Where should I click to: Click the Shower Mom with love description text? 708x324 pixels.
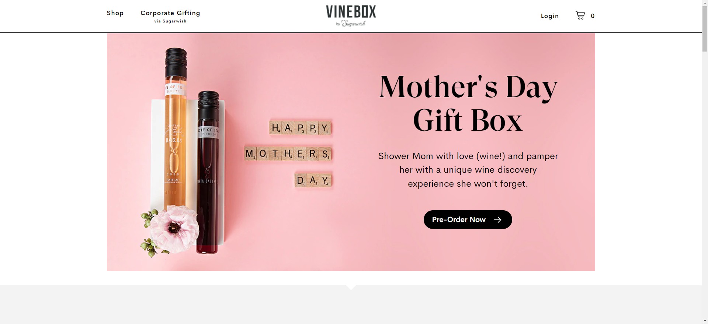(x=468, y=170)
